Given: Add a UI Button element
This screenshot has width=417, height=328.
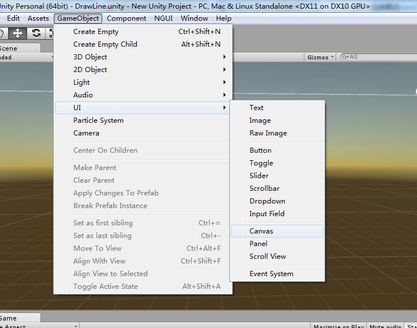Looking at the screenshot, I should coord(277,150).
